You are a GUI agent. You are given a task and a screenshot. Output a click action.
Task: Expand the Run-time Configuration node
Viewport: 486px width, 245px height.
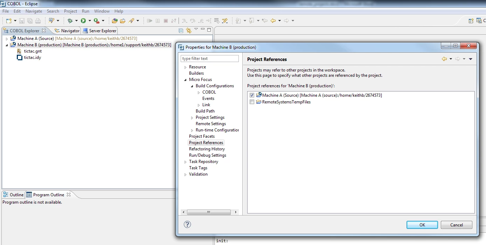click(192, 130)
